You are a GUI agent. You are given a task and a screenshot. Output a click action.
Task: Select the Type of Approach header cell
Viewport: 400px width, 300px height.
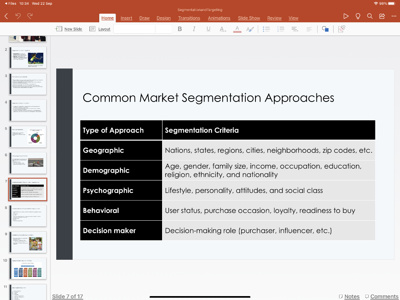click(121, 130)
